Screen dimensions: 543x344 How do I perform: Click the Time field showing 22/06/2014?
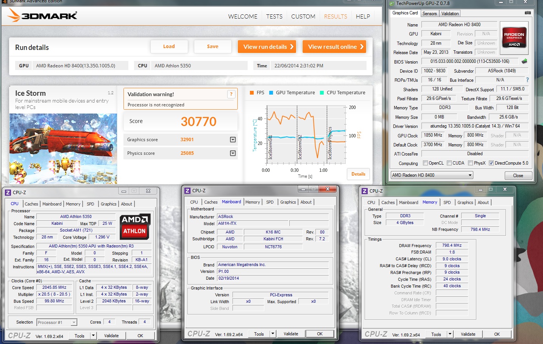point(319,65)
